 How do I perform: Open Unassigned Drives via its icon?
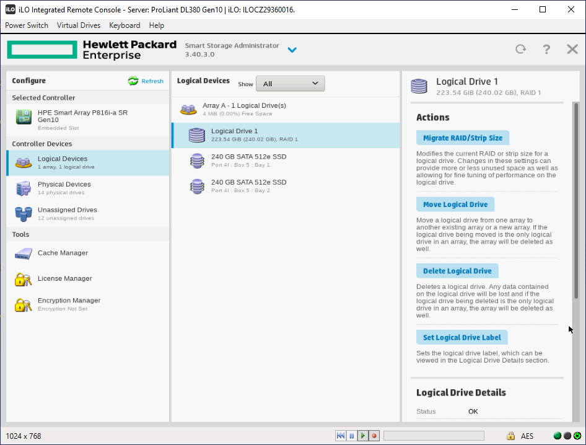tap(23, 214)
